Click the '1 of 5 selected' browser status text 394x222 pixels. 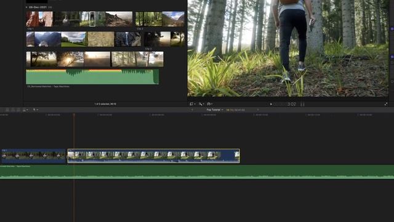105,104
